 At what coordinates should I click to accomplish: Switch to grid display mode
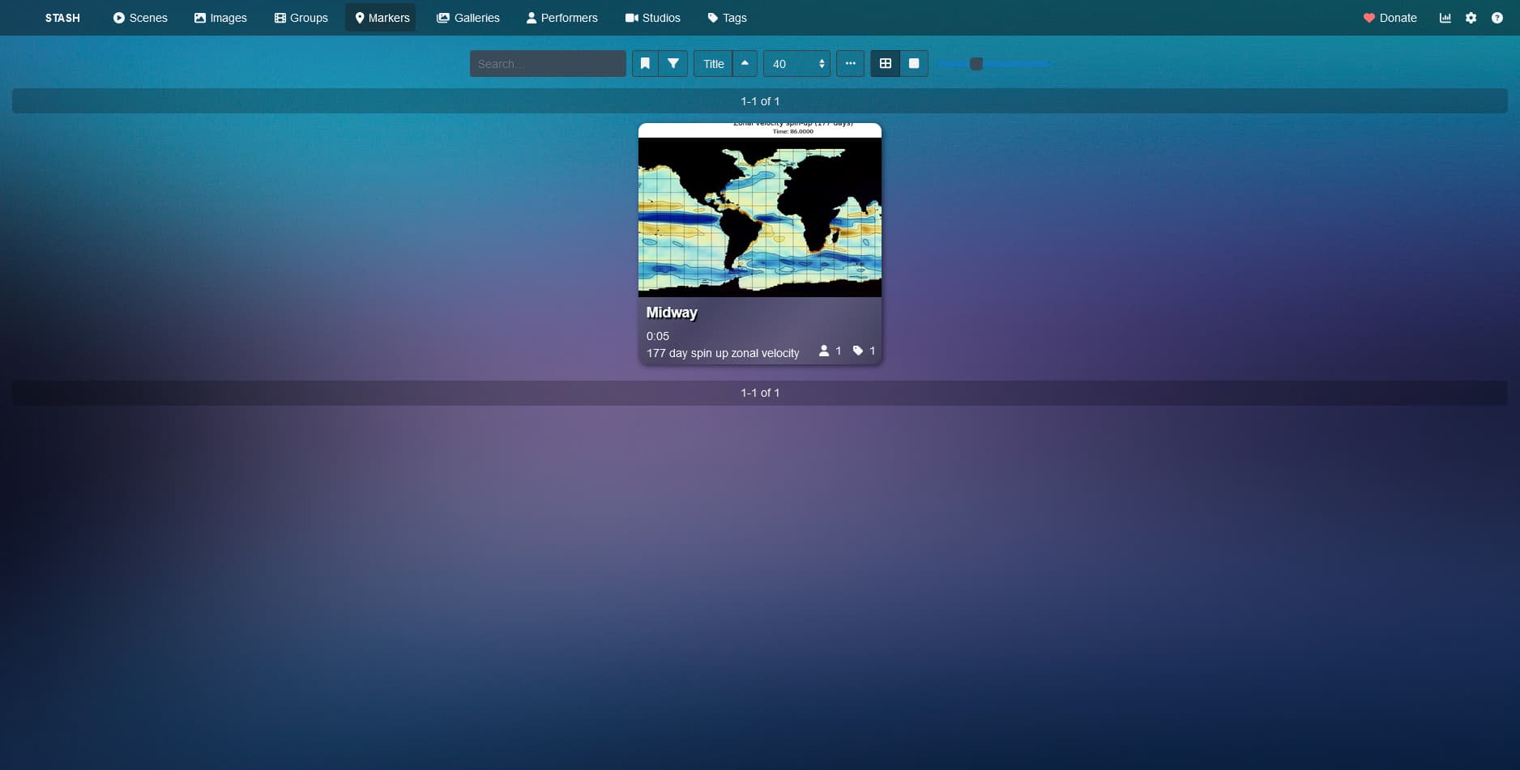click(885, 64)
